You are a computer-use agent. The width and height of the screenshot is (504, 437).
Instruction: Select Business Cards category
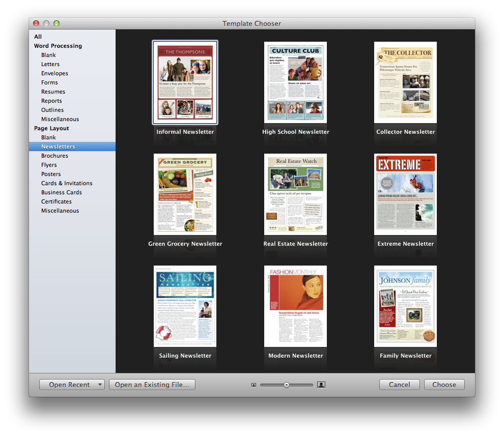61,192
